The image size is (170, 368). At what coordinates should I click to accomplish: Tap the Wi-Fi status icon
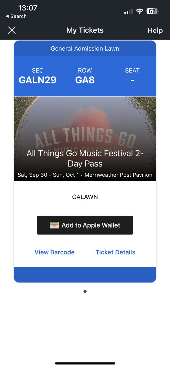140,11
